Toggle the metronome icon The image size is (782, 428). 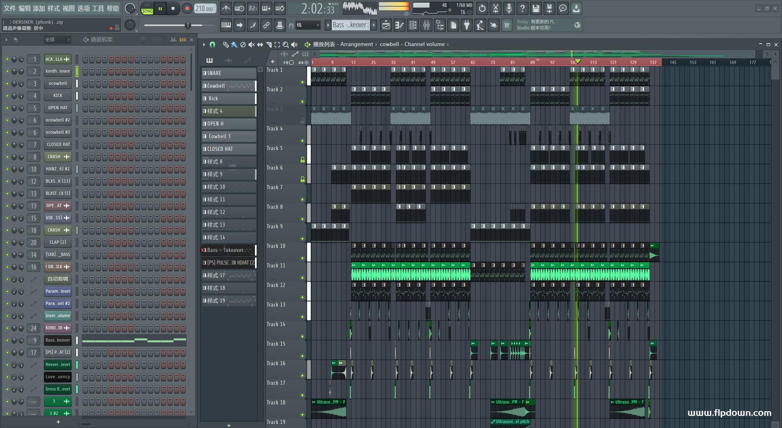[x=226, y=9]
